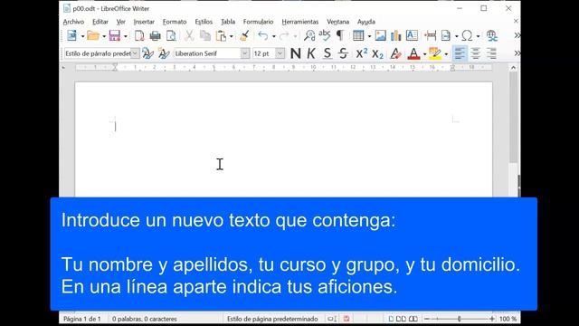Image resolution: width=579 pixels, height=326 pixels.
Task: Insert a text box
Action: 412,36
